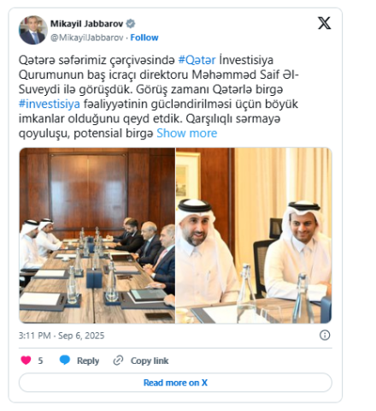The image size is (376, 411).
Task: Open the #investisiya hashtag
Action: (50, 104)
